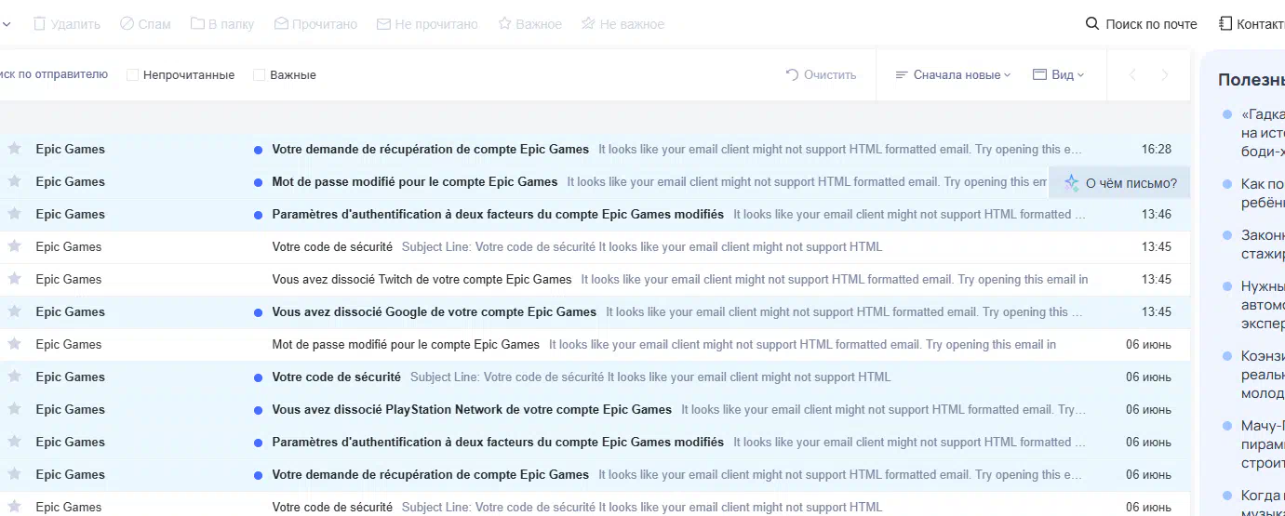Image resolution: width=1285 pixels, height=516 pixels.
Task: Star the Google dissociation email
Action: (x=14, y=311)
